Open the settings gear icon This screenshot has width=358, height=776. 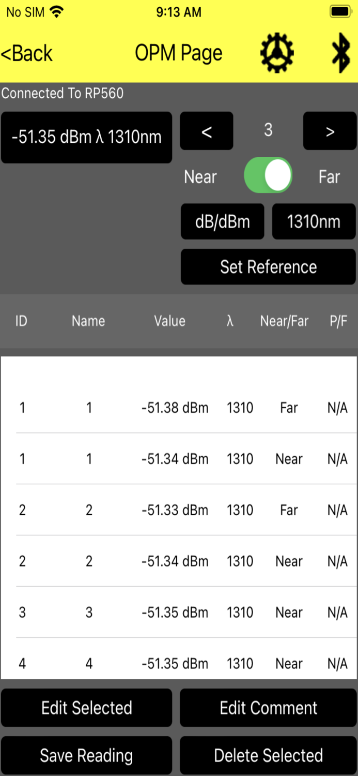click(277, 52)
